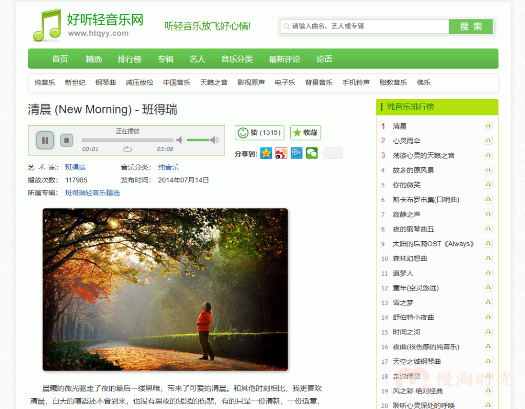Open artist link 班得瑞
The width and height of the screenshot is (525, 409).
click(75, 167)
